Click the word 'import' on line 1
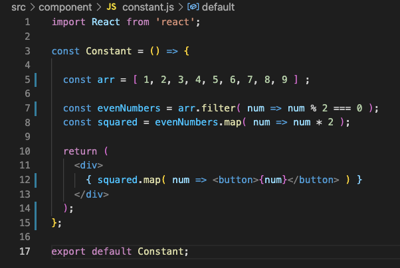400x268 pixels. pyautogui.click(x=68, y=22)
